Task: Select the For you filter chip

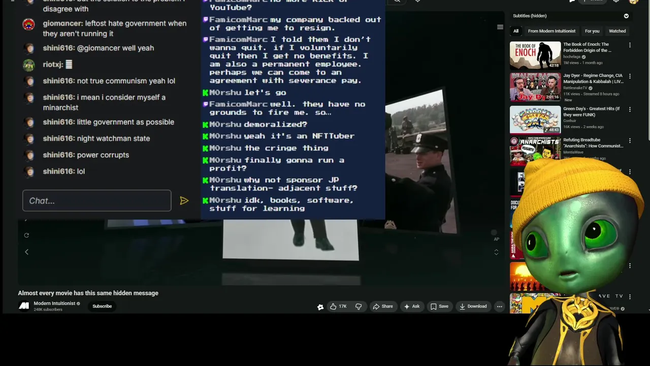Action: tap(592, 31)
